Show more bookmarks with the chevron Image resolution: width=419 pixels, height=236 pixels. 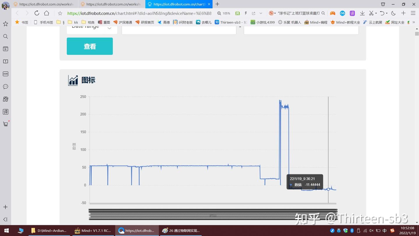(413, 22)
